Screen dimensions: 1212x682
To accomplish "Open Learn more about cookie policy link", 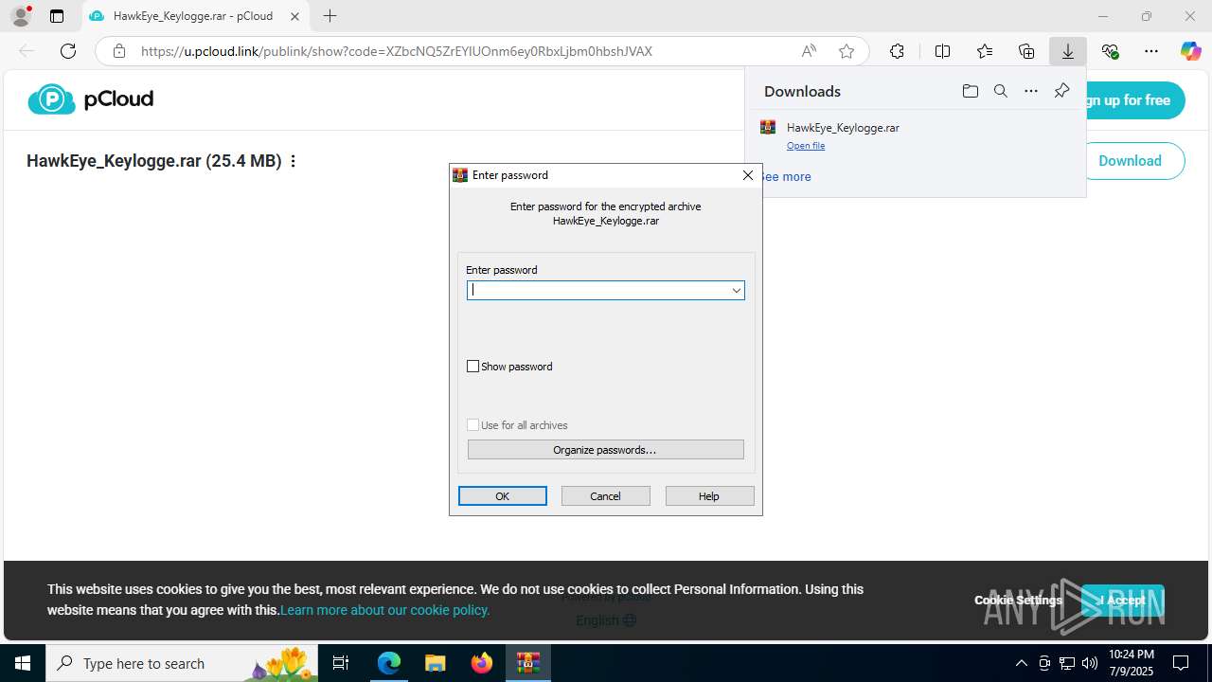I will [x=385, y=610].
